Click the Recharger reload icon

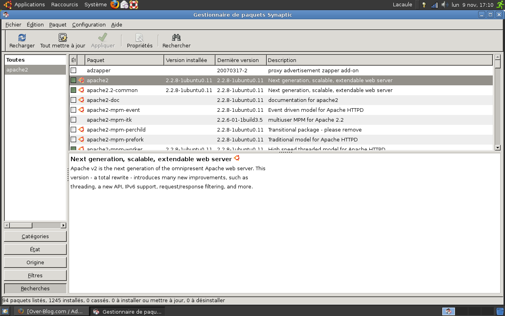tap(22, 38)
